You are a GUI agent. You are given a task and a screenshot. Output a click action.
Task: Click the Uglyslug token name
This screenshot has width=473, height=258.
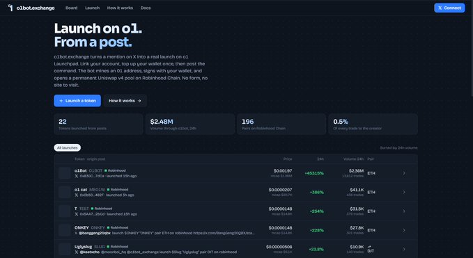(84, 247)
